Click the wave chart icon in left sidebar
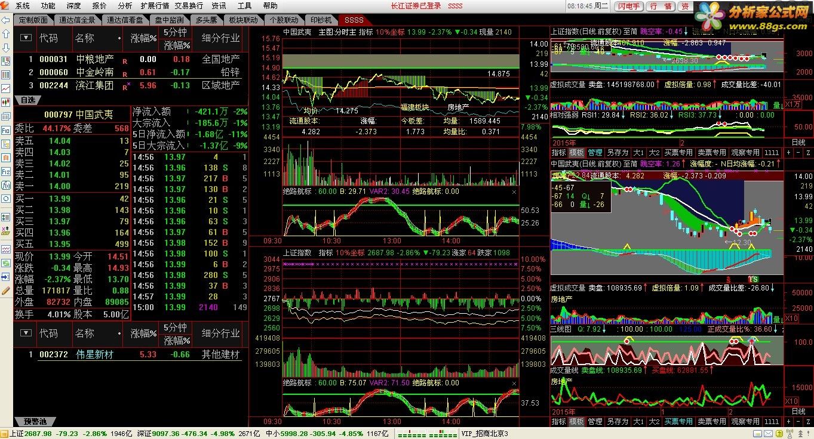The image size is (814, 439). (x=7, y=249)
